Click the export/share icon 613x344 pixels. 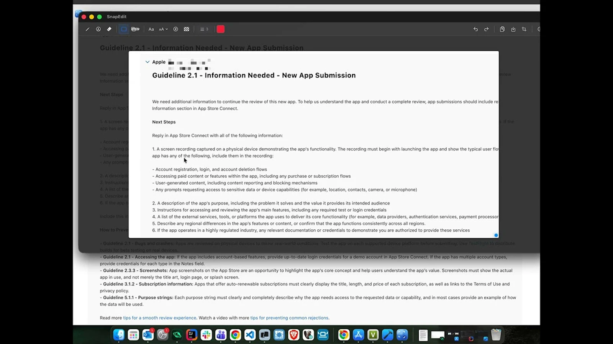point(513,29)
